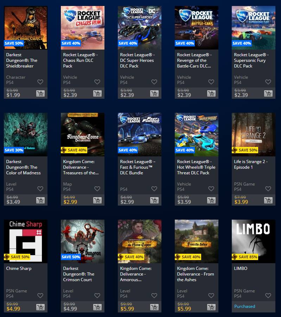Open Rocket League Supersonic Fury title link

point(251,60)
